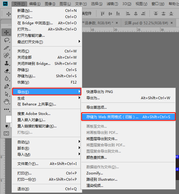This screenshot has height=194, width=179.
Task: Click the Photoshop Ps logo icon
Action: pos(5,4)
